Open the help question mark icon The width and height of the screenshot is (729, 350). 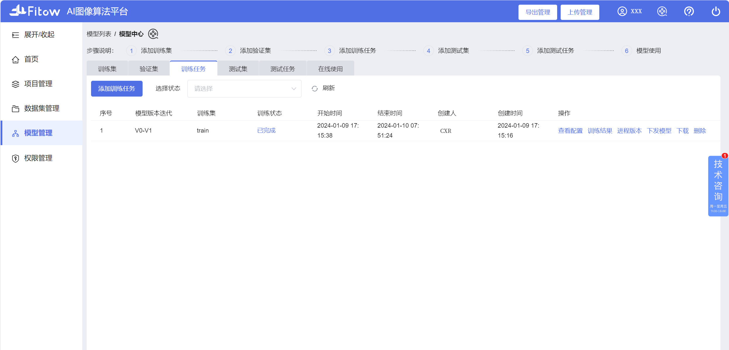(689, 11)
